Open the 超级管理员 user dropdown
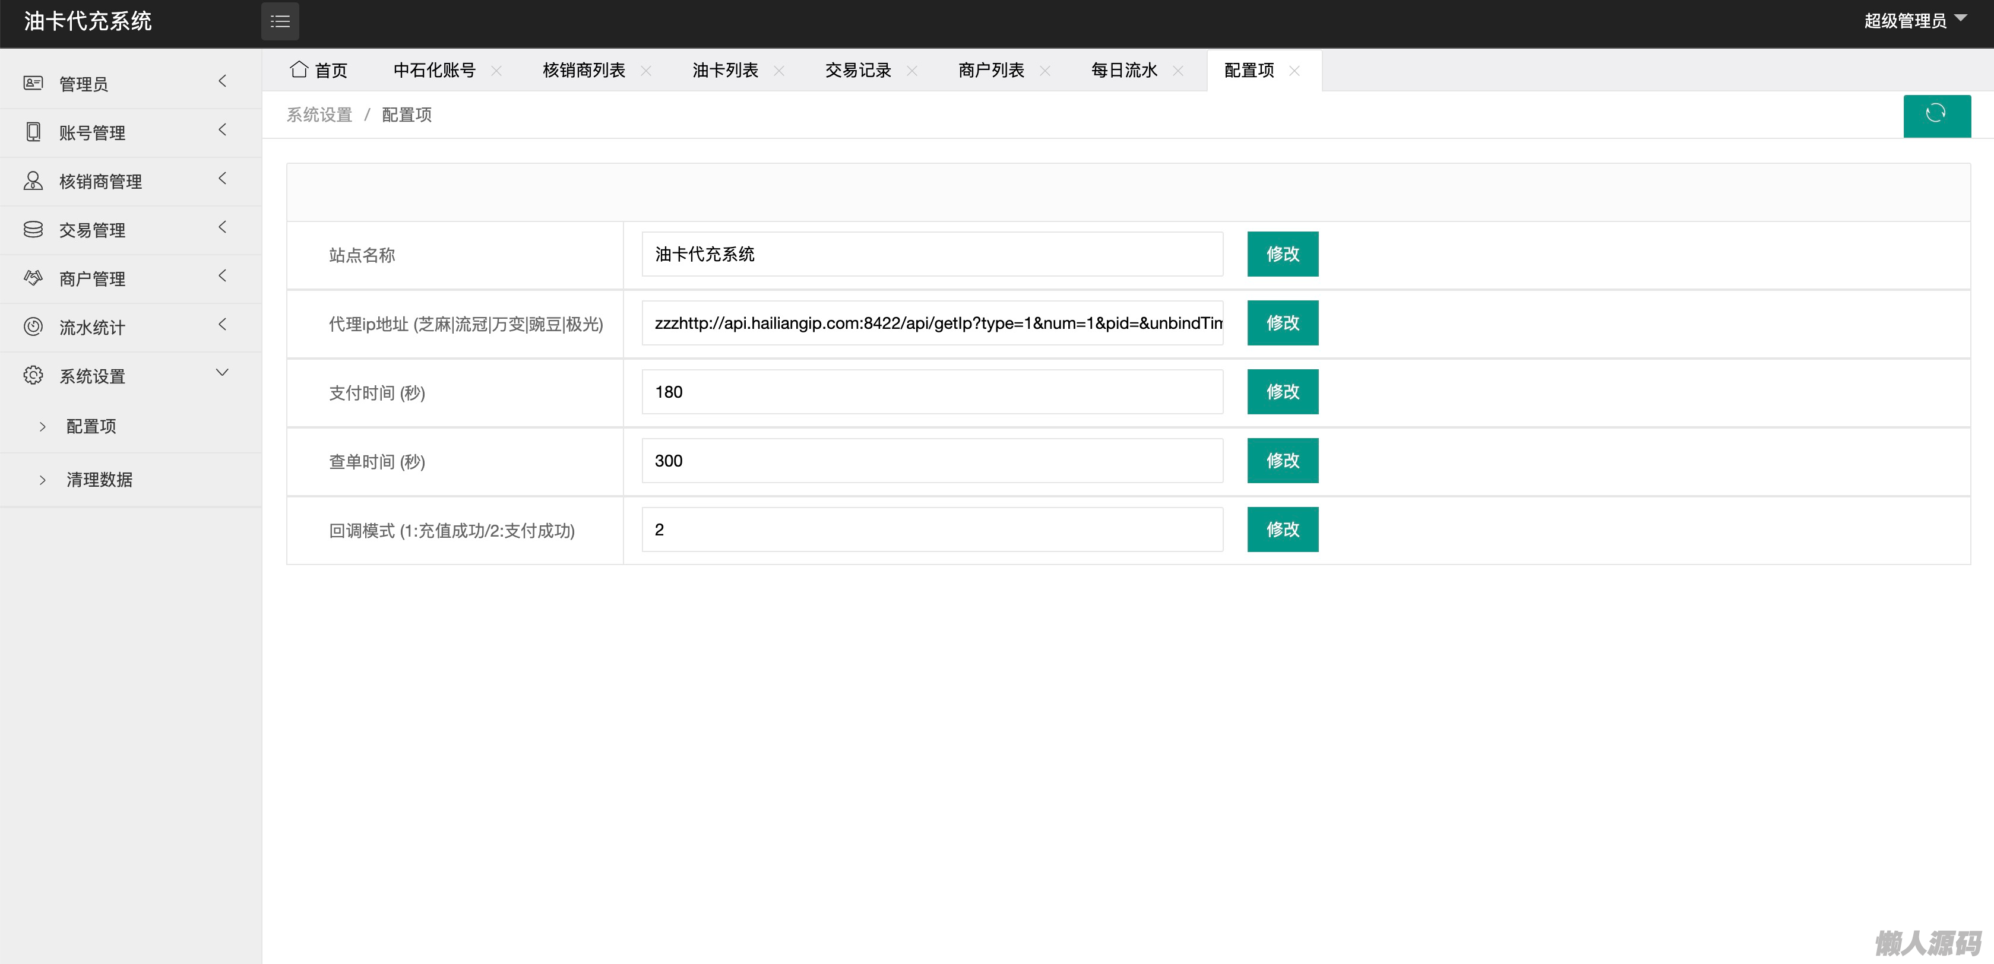Viewport: 1994px width, 964px height. 1914,21
